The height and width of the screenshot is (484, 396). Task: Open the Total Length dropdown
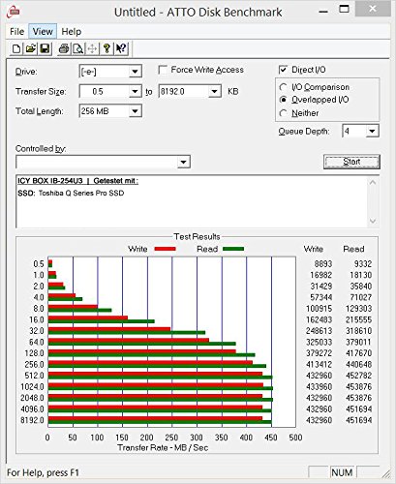pyautogui.click(x=135, y=111)
